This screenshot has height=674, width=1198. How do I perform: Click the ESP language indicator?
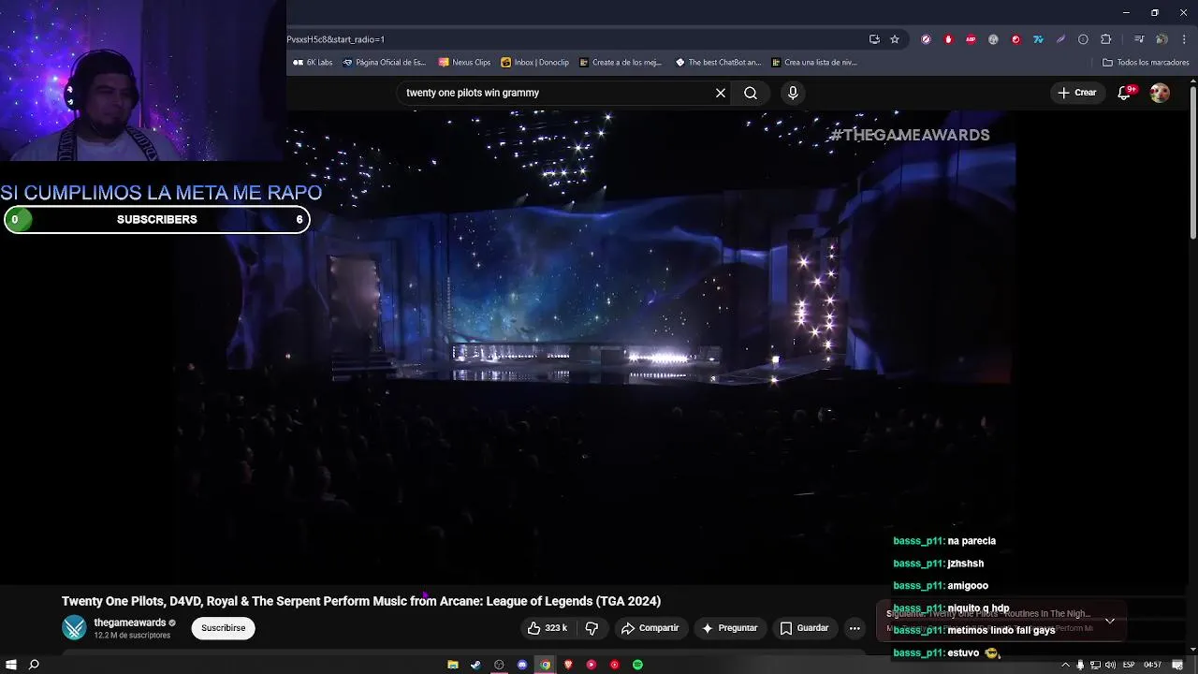(x=1129, y=665)
